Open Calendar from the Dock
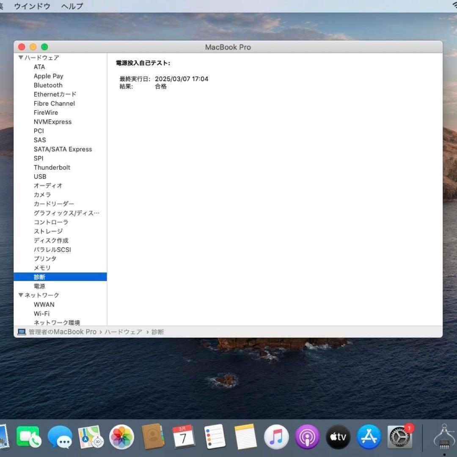The width and height of the screenshot is (457, 457). [x=184, y=436]
